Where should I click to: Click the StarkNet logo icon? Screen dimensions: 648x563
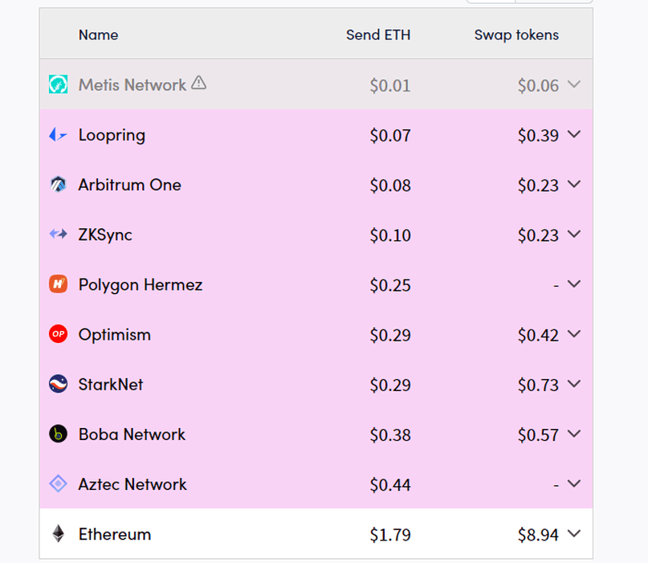[59, 384]
